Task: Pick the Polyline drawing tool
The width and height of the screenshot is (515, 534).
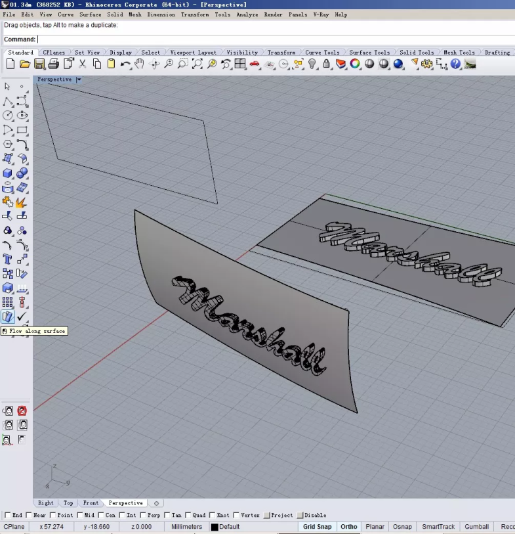Action: tap(8, 101)
